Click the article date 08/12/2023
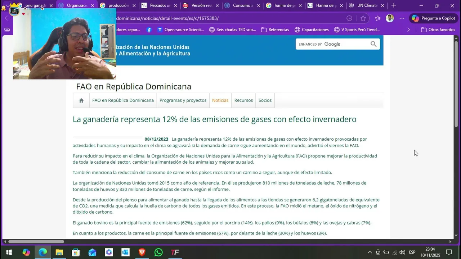The height and width of the screenshot is (259, 461). point(156,139)
